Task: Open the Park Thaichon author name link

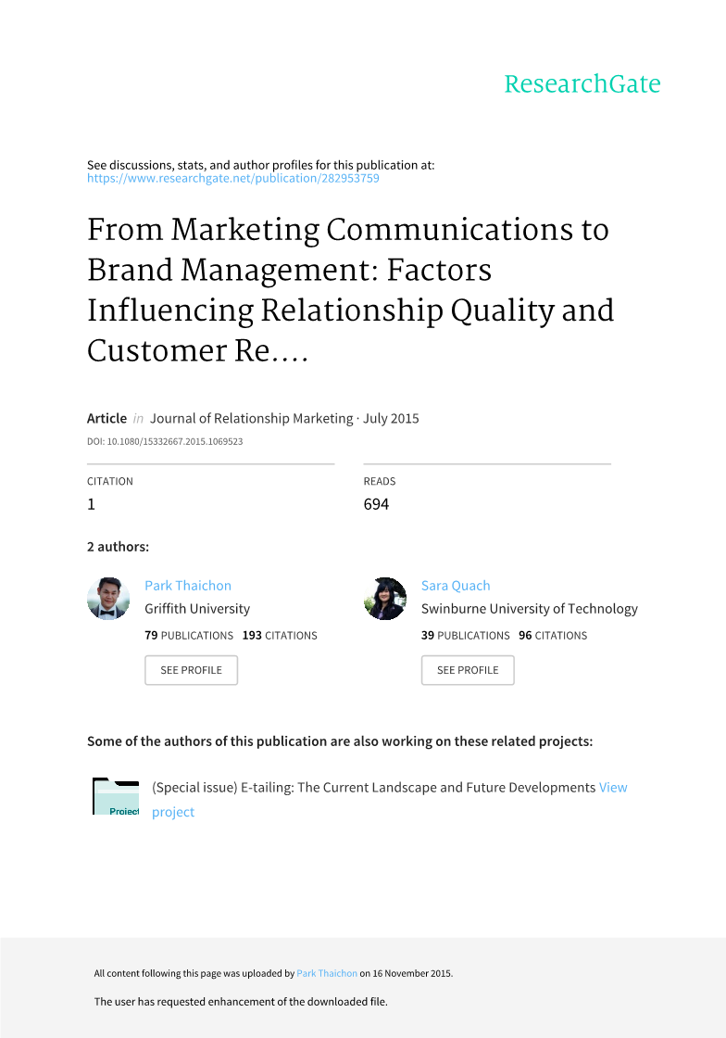Action: [188, 586]
